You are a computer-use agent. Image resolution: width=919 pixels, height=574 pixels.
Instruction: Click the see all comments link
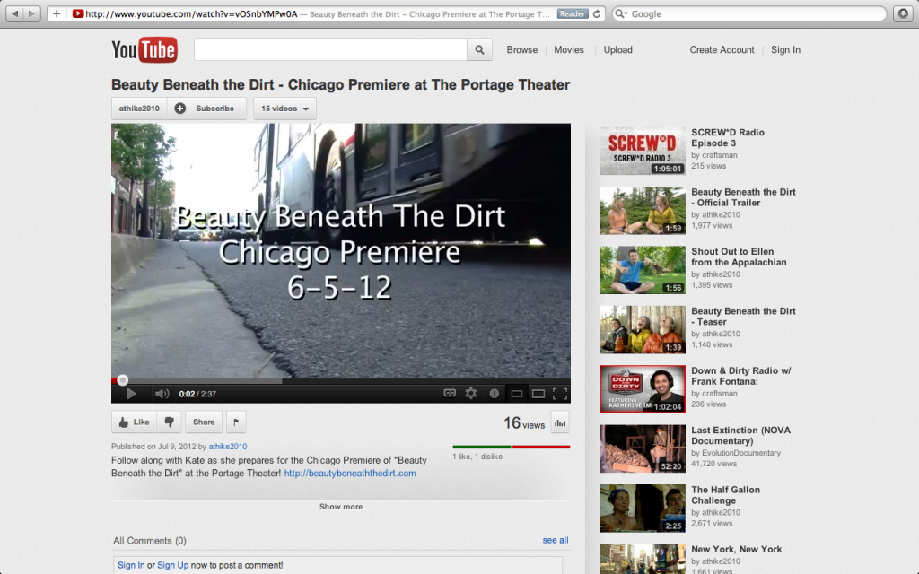pos(555,540)
